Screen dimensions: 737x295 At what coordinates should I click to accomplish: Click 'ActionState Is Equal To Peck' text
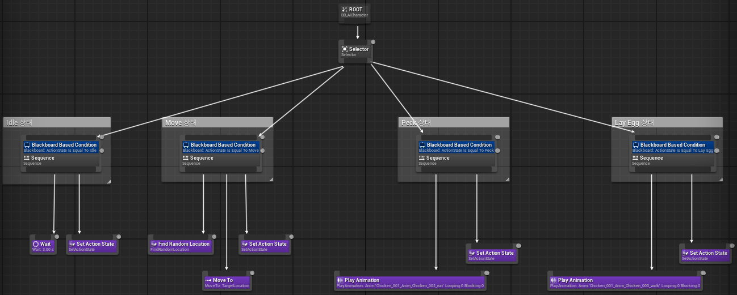click(x=467, y=151)
